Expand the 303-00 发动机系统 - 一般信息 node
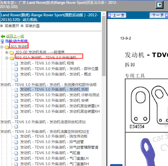This screenshot has height=166, width=168. click(7, 52)
